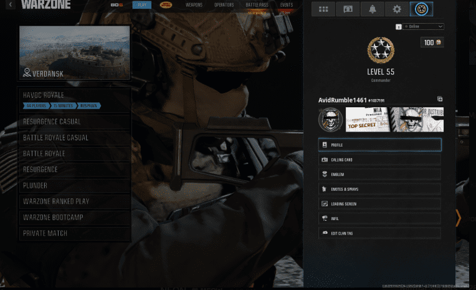Select Battle Royale Casual mode
The height and width of the screenshot is (290, 476).
point(75,138)
